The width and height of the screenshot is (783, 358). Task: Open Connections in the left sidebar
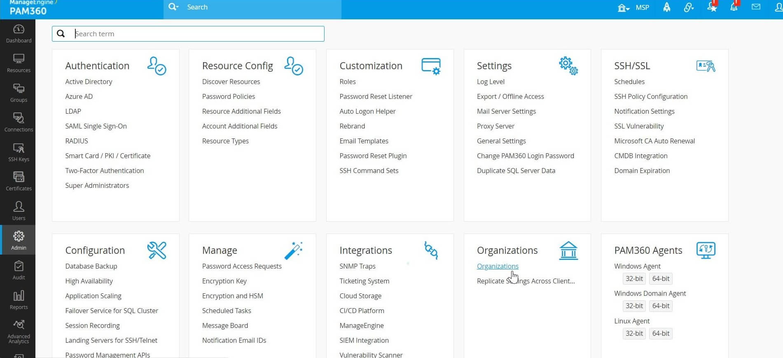(19, 123)
